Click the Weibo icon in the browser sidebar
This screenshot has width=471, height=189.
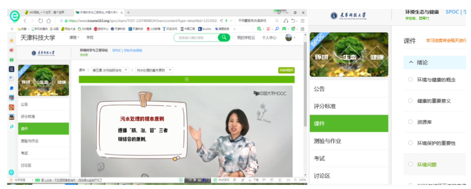(x=11, y=50)
